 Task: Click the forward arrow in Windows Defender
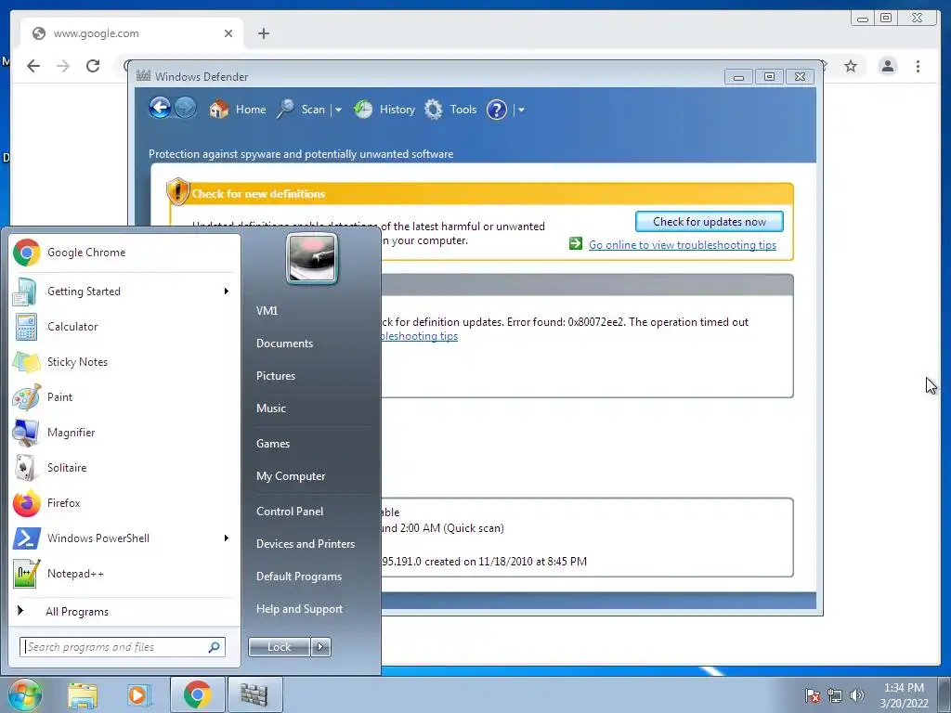click(x=186, y=109)
